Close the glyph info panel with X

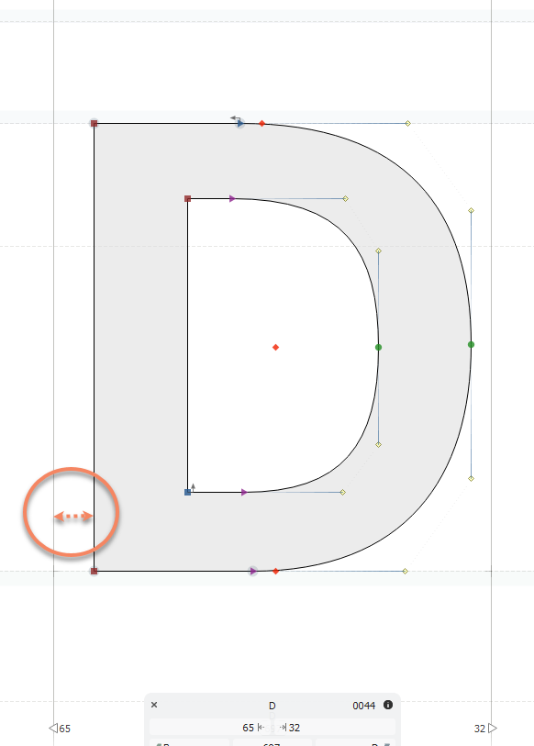coord(154,705)
